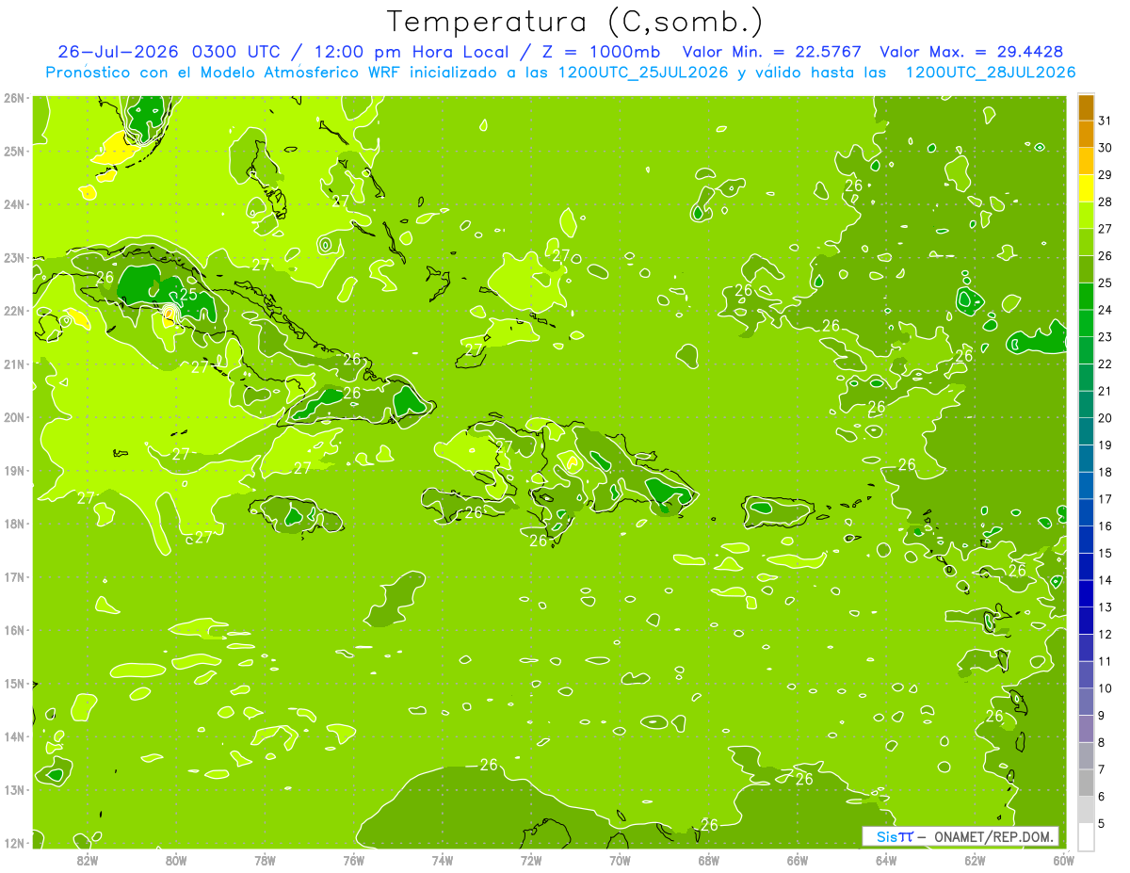Click the '66W' longitude axis label
The image size is (1130, 873).
pyautogui.click(x=798, y=861)
